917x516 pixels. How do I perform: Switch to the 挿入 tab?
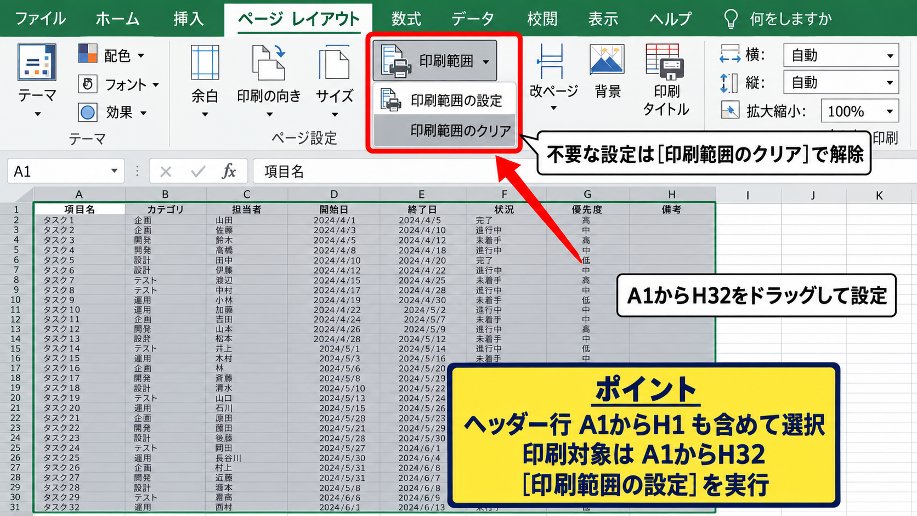pyautogui.click(x=188, y=19)
